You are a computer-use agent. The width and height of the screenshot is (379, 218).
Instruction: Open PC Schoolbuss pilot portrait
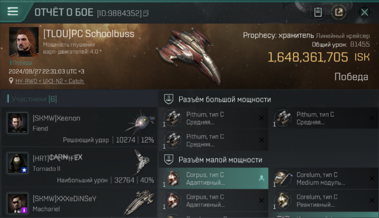pyautogui.click(x=24, y=42)
